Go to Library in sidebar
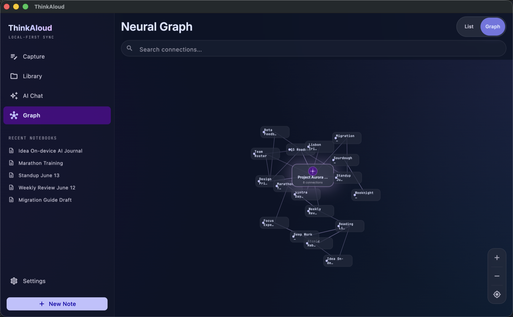This screenshot has height=317, width=513. [x=57, y=76]
